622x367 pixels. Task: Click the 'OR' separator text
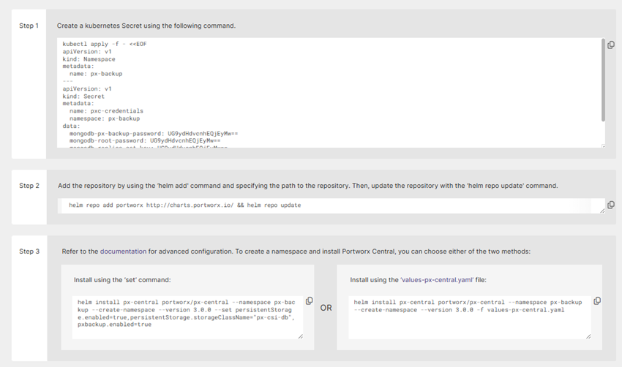(326, 308)
